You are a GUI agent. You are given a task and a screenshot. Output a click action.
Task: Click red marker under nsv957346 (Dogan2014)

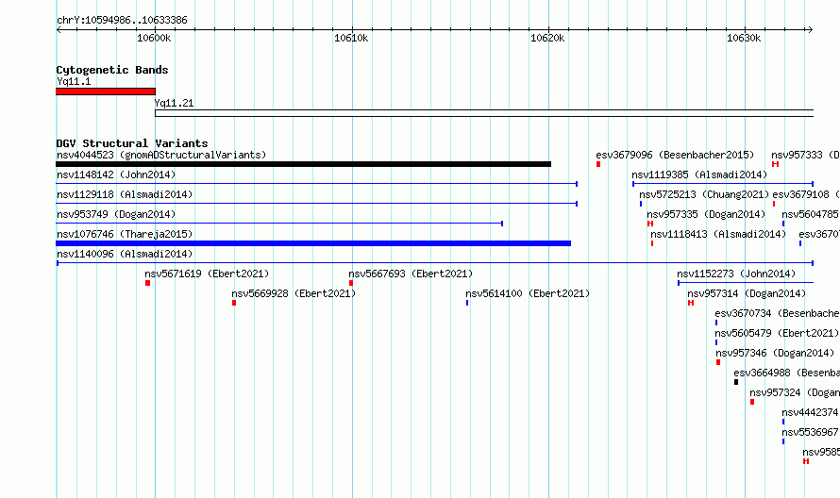coord(718,362)
